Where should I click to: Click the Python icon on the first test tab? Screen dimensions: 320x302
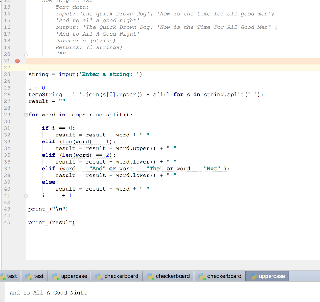pos(3,276)
